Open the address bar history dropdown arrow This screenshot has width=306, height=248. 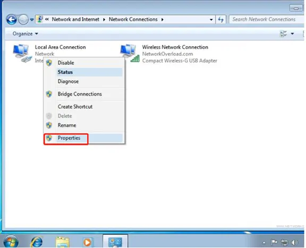pos(211,20)
